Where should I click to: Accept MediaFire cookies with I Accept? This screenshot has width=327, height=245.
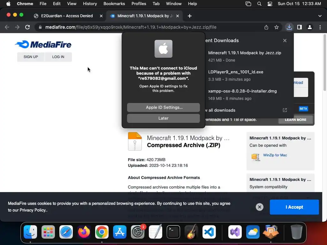click(294, 207)
